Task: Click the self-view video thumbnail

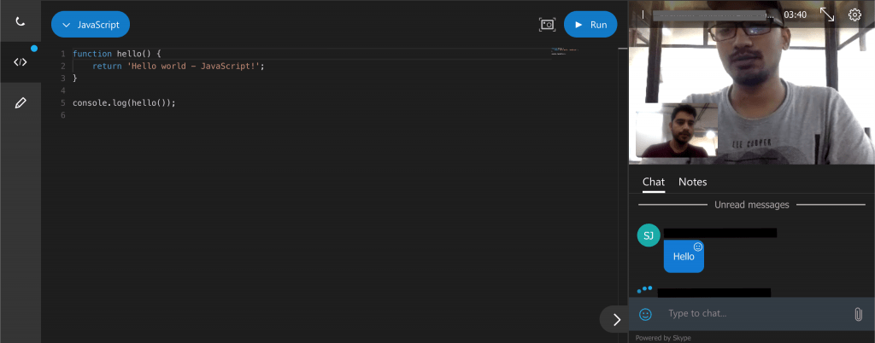Action: (677, 131)
